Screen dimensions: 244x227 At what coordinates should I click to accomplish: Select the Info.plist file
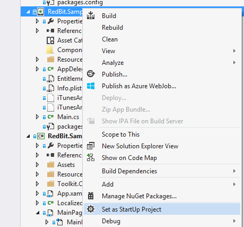point(69,88)
